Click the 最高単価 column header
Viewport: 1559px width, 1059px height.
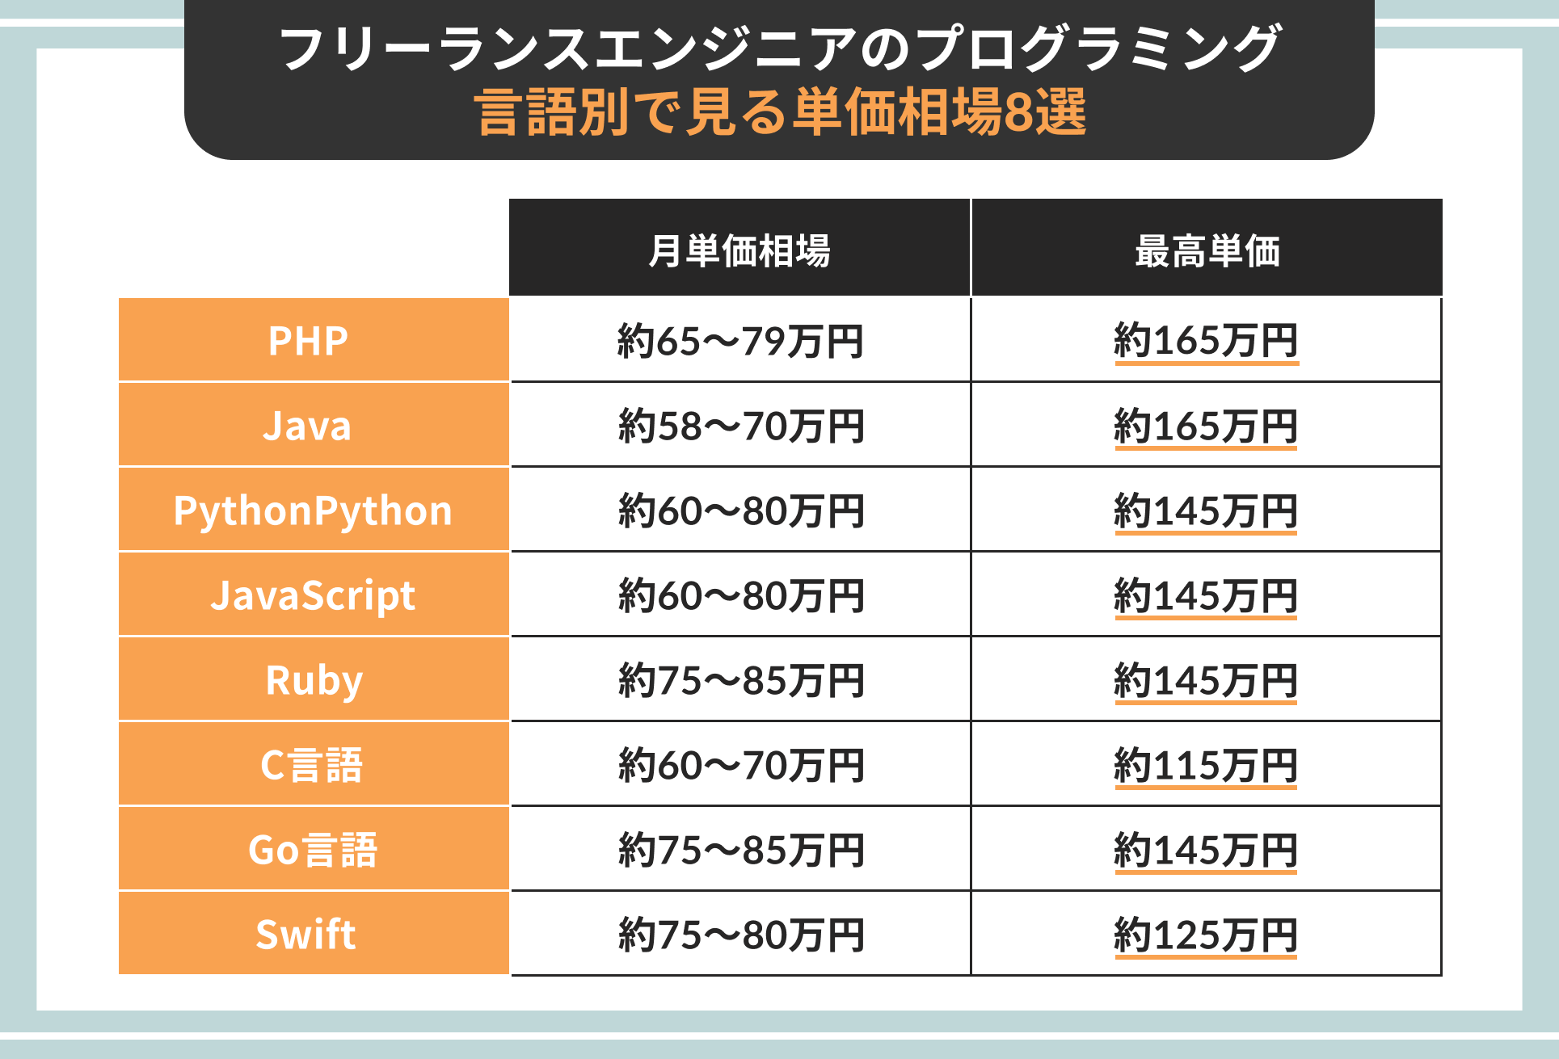point(1207,248)
